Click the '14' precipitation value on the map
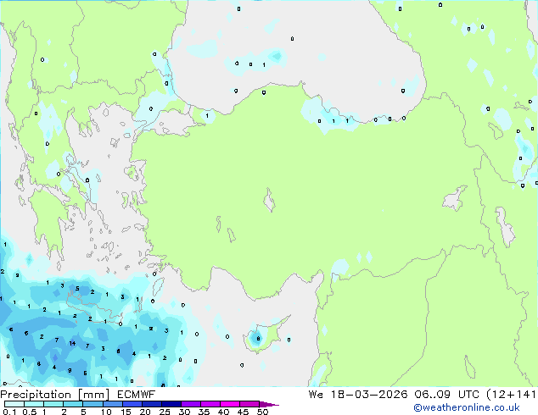This screenshot has height=415, width=538. pos(72,343)
